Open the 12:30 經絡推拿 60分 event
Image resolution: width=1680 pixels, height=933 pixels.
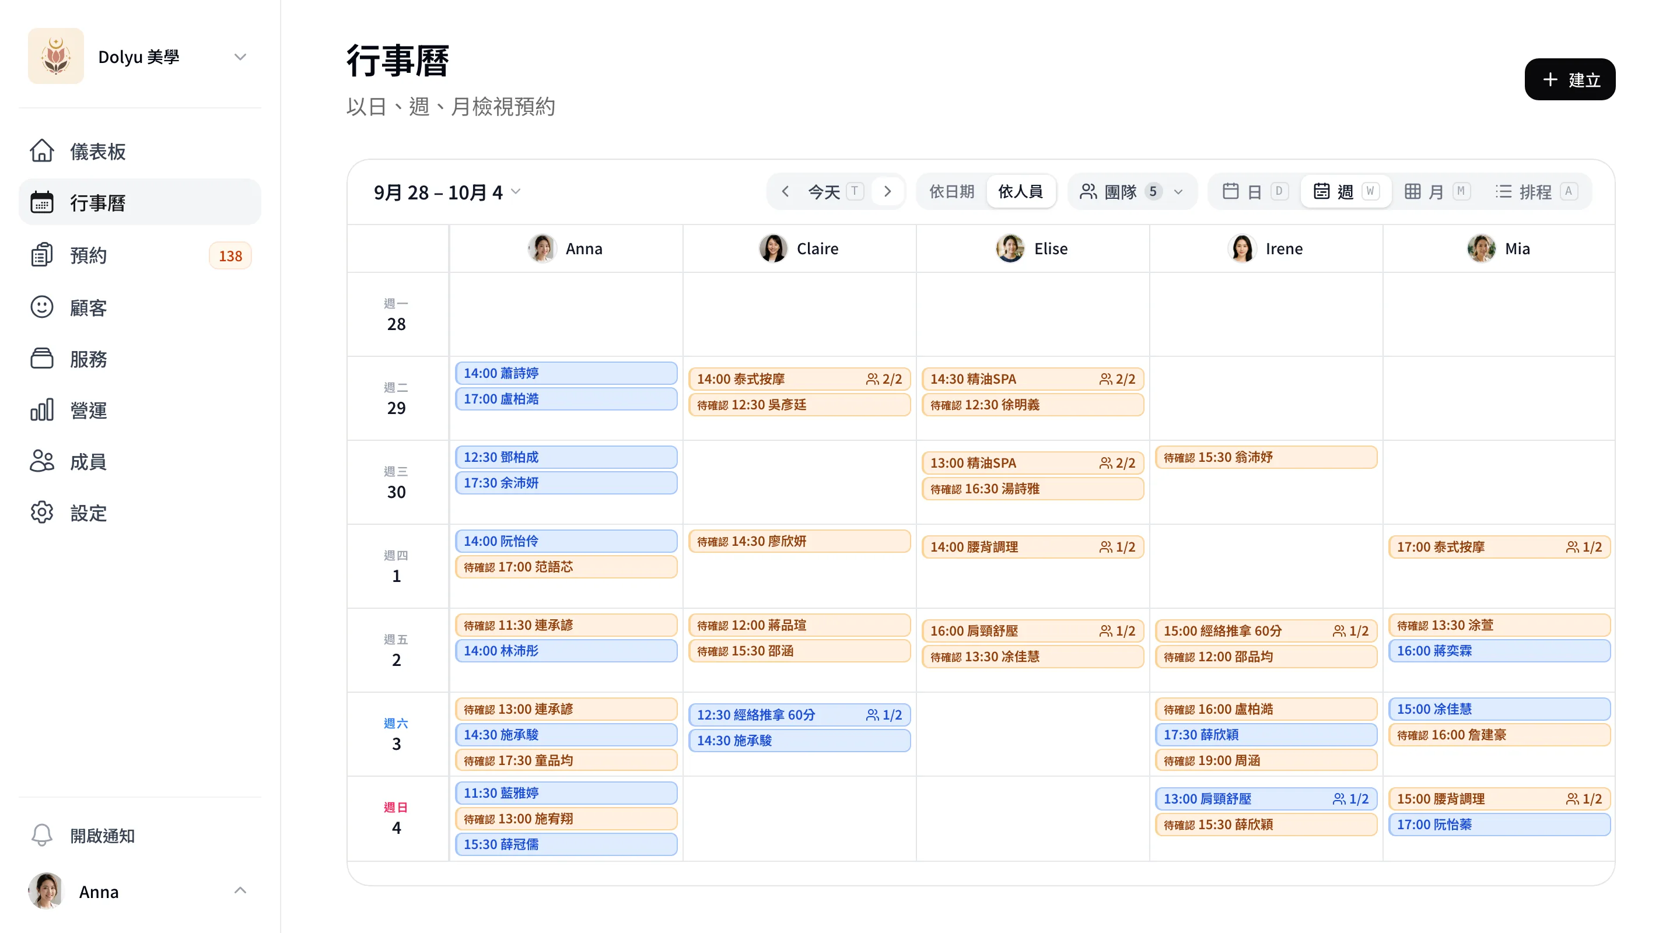click(x=800, y=714)
